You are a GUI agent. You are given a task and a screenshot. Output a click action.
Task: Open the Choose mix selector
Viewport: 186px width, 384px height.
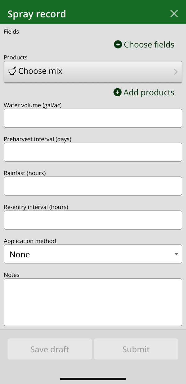click(x=93, y=72)
